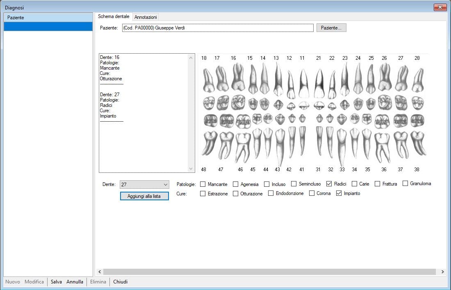Switch to the Schema dentale tab
Screen dimensions: 451x290
(114, 16)
